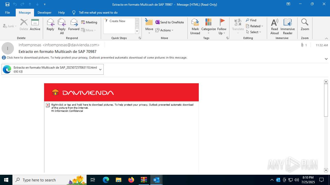Switch to the Message tab
The height and width of the screenshot is (185, 330).
[25, 12]
